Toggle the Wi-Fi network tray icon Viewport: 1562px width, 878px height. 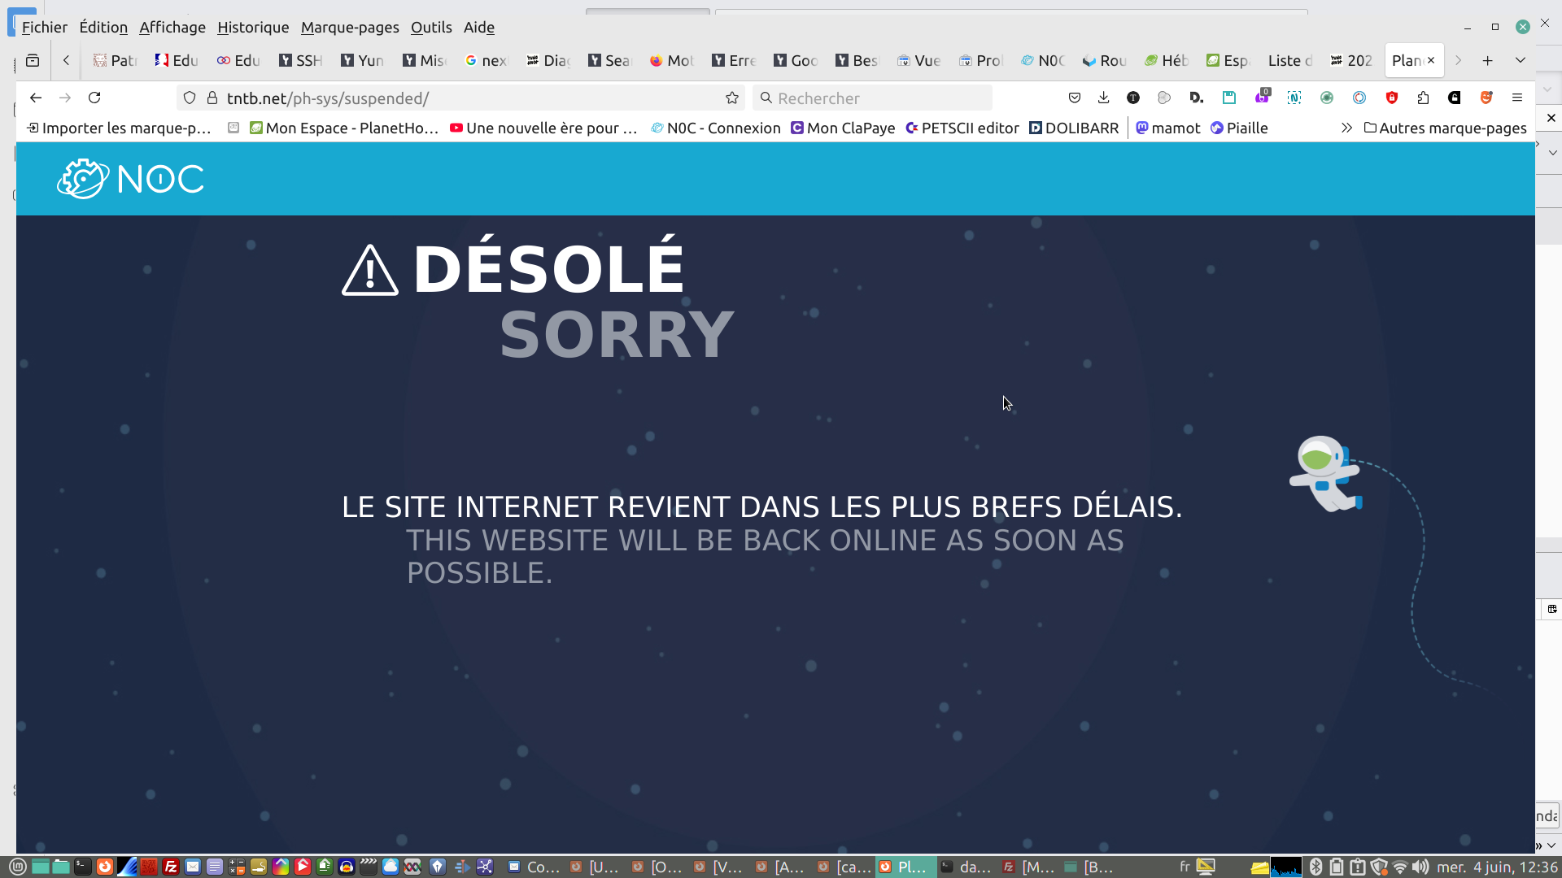tap(1400, 867)
